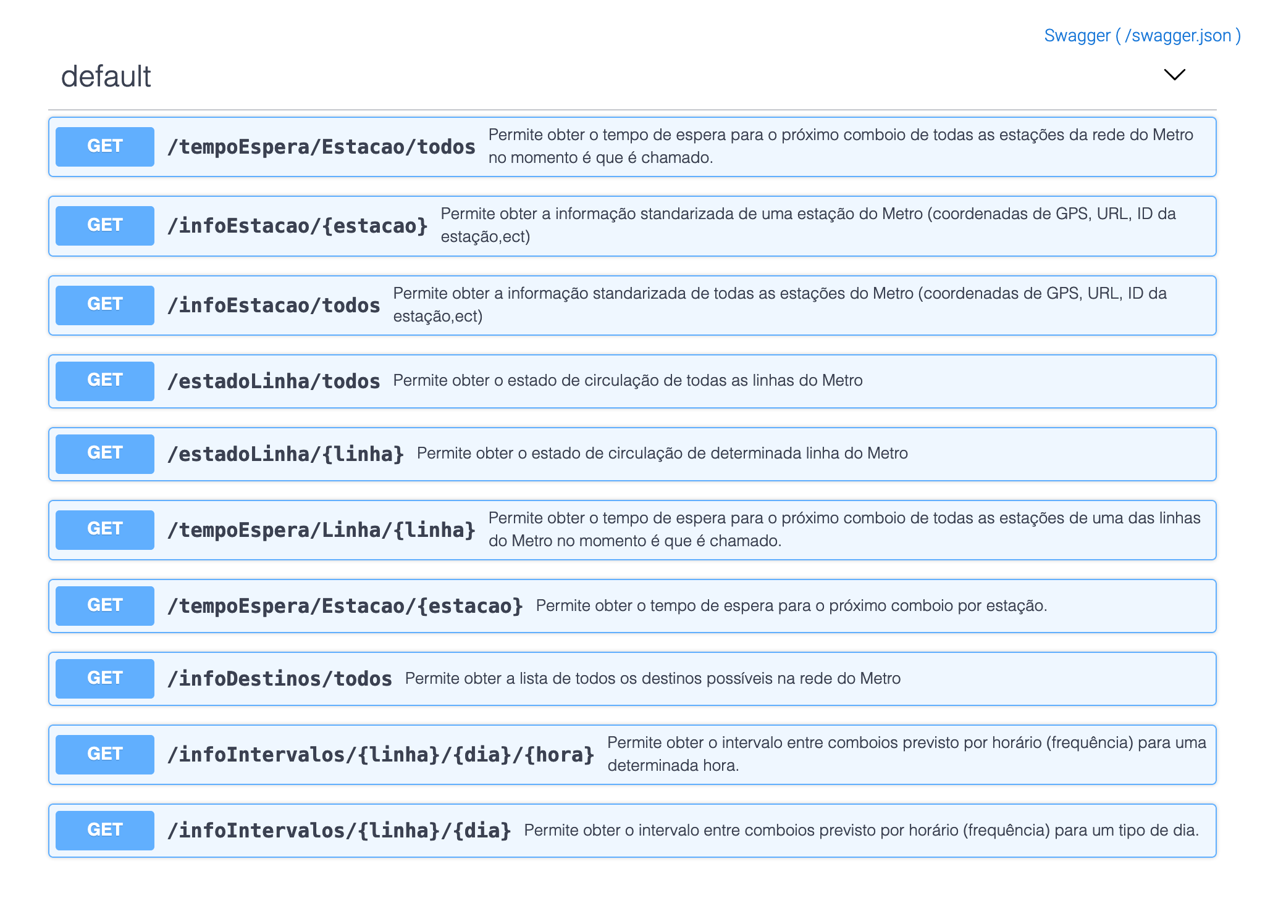Click GET badge for /infoIntervalos/{linha}/{dia}/{hora}
This screenshot has width=1265, height=901.
point(105,755)
